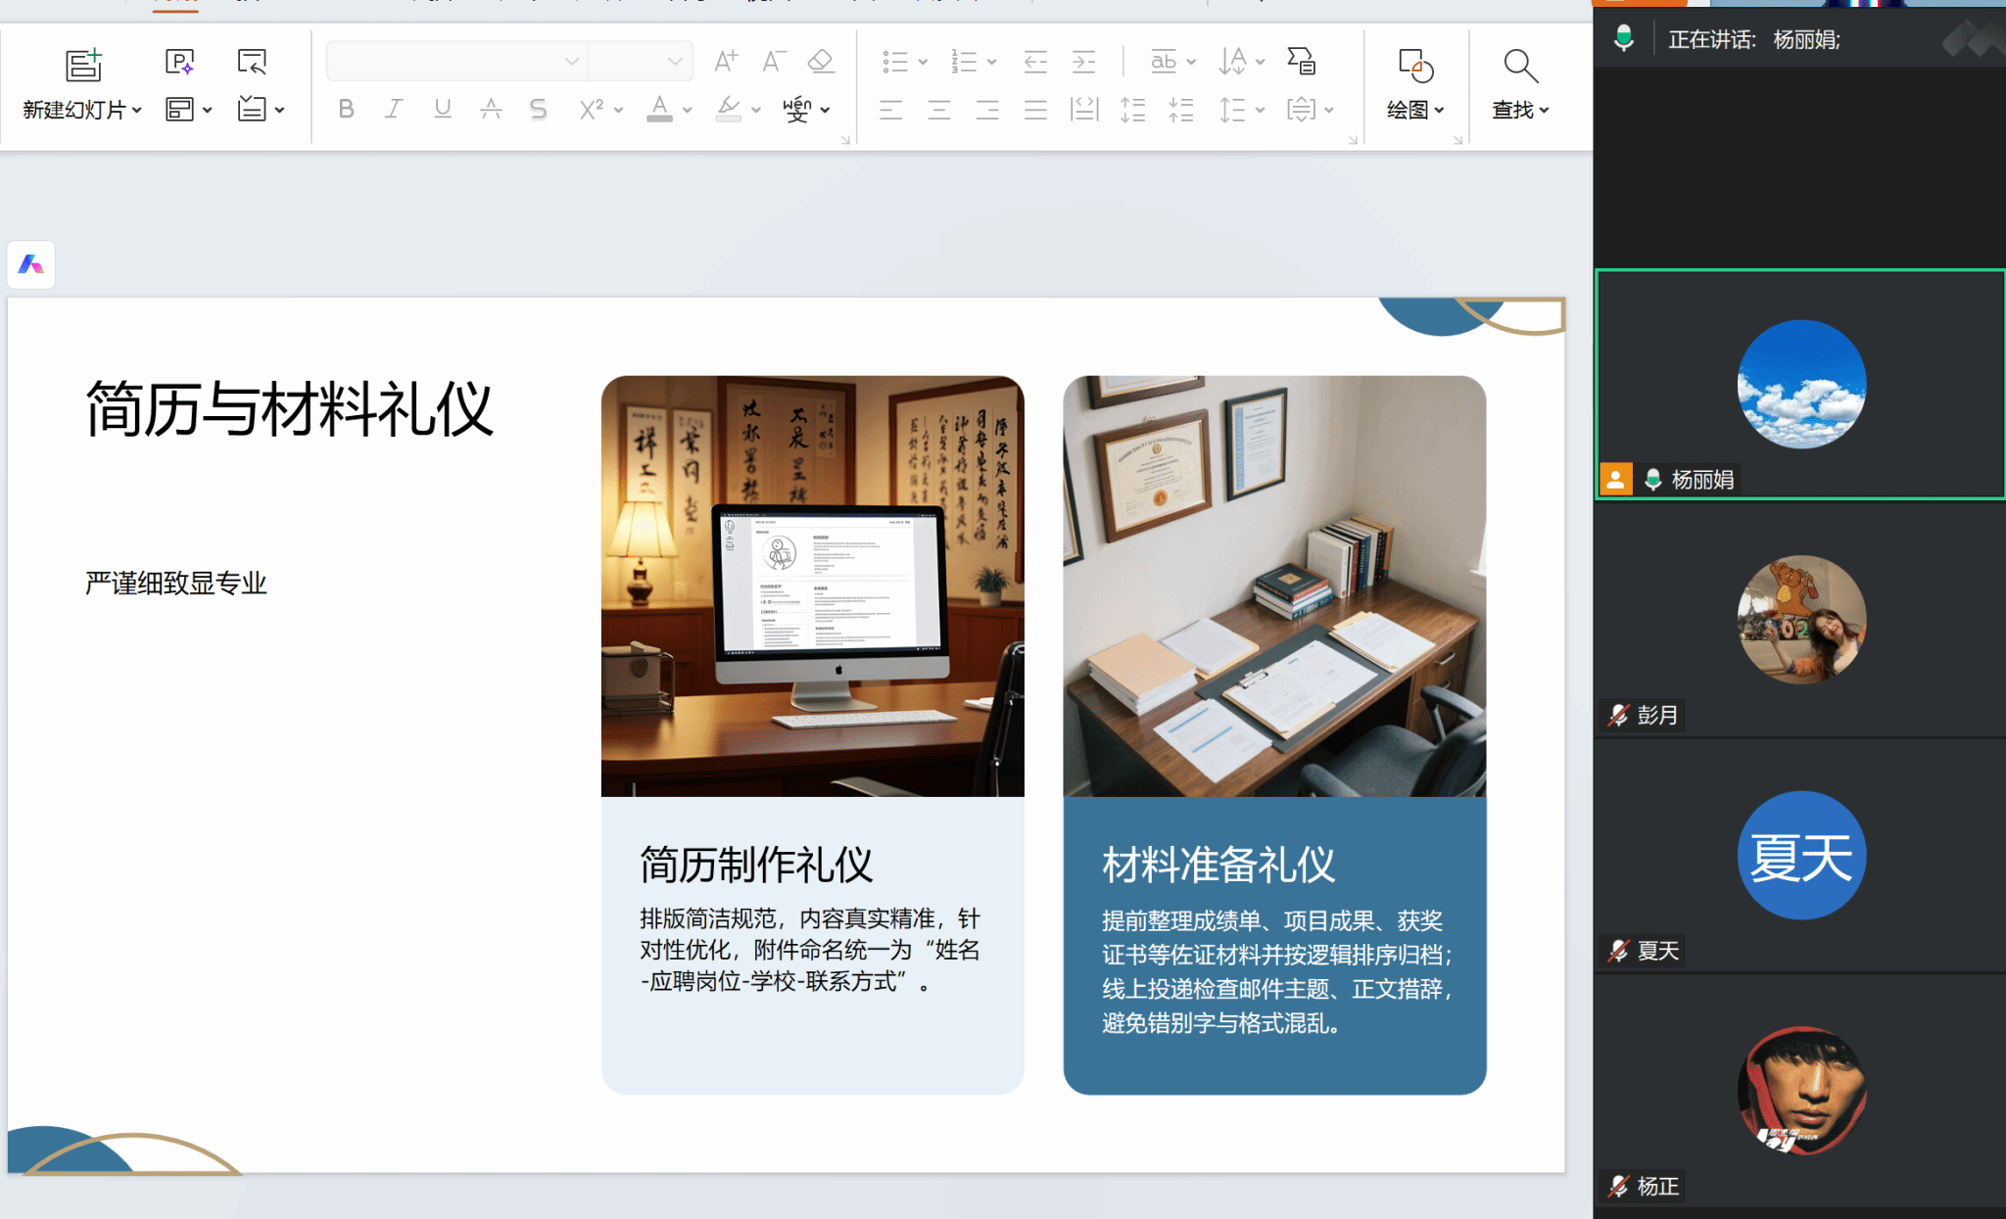Select participant 杨丽娟's video tile

tap(1800, 385)
